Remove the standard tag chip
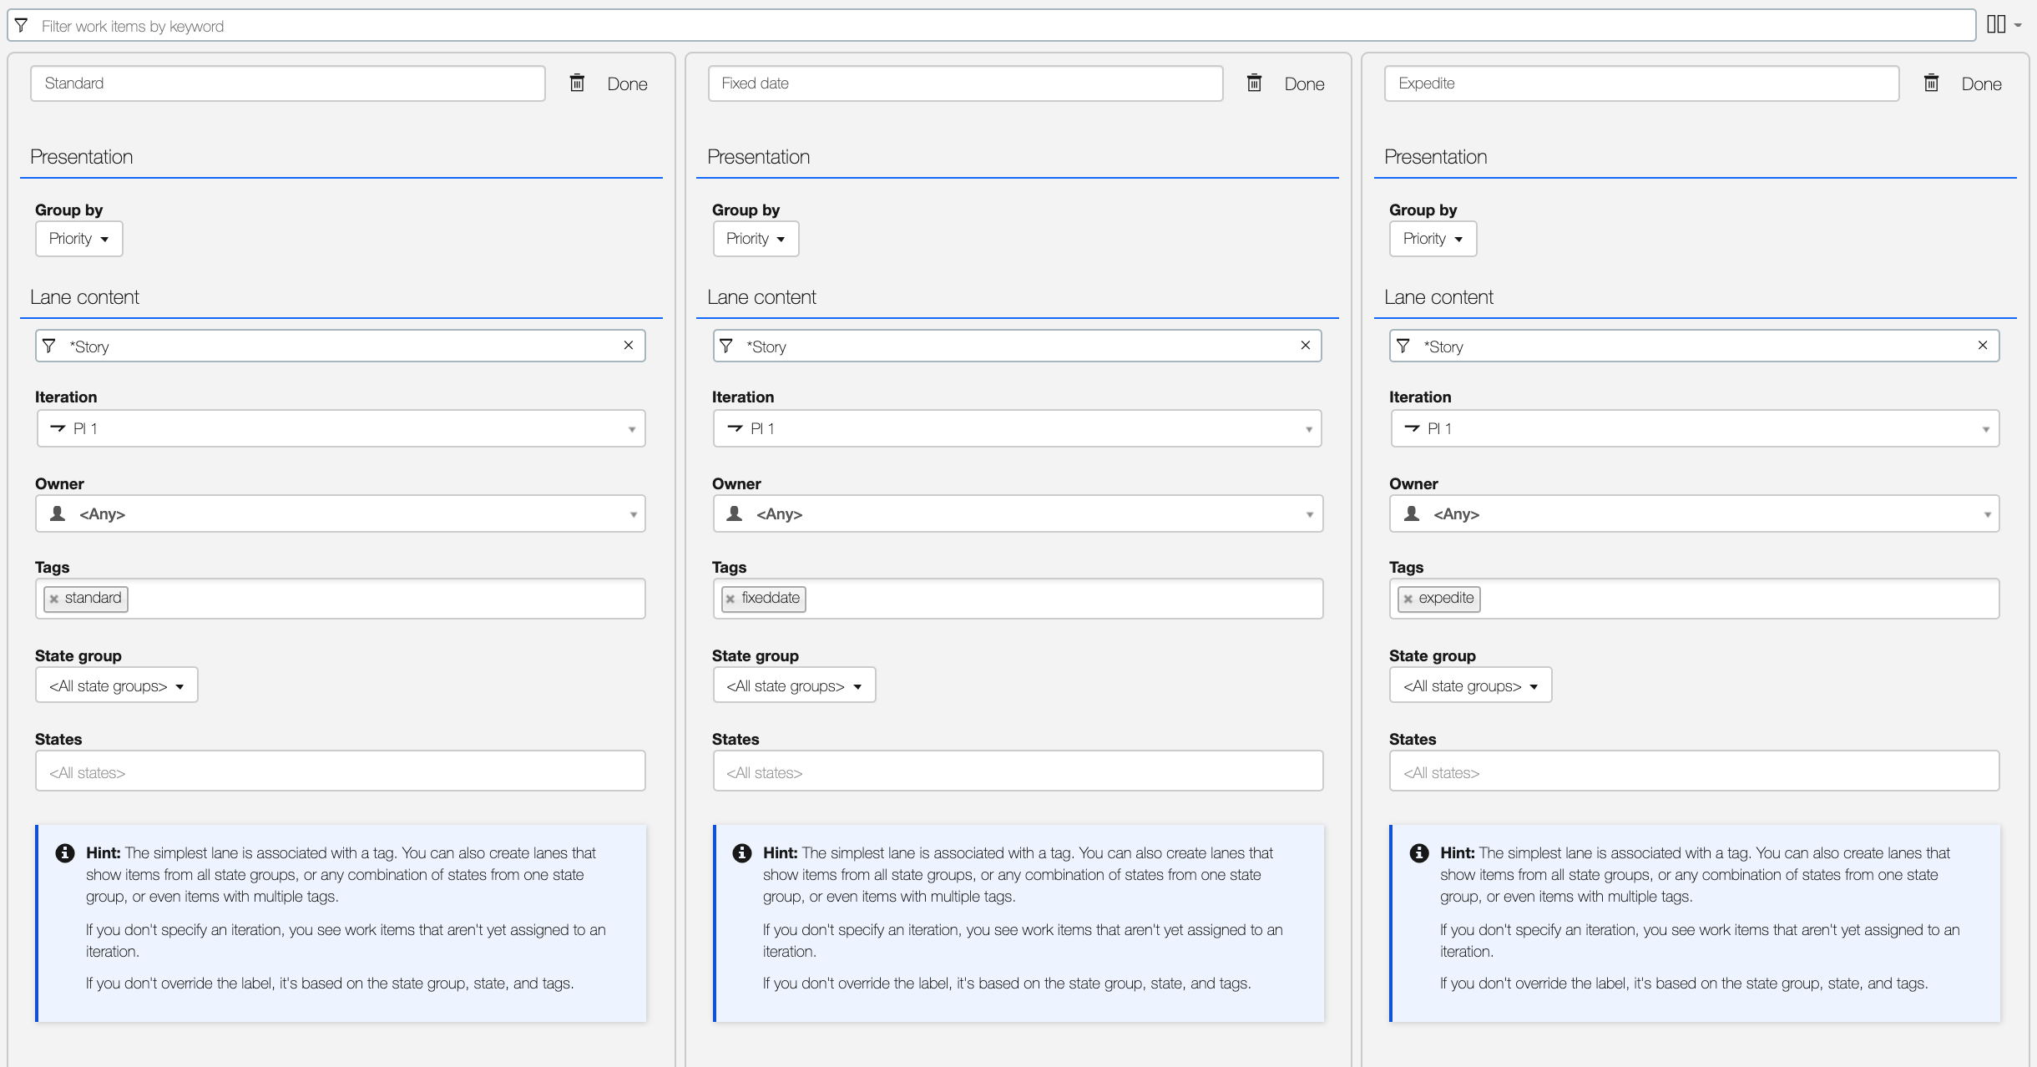Viewport: 2037px width, 1067px height. pos(54,599)
